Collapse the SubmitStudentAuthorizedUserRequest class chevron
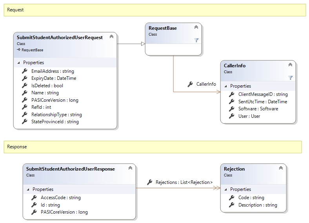The width and height of the screenshot is (309, 223). point(111,37)
